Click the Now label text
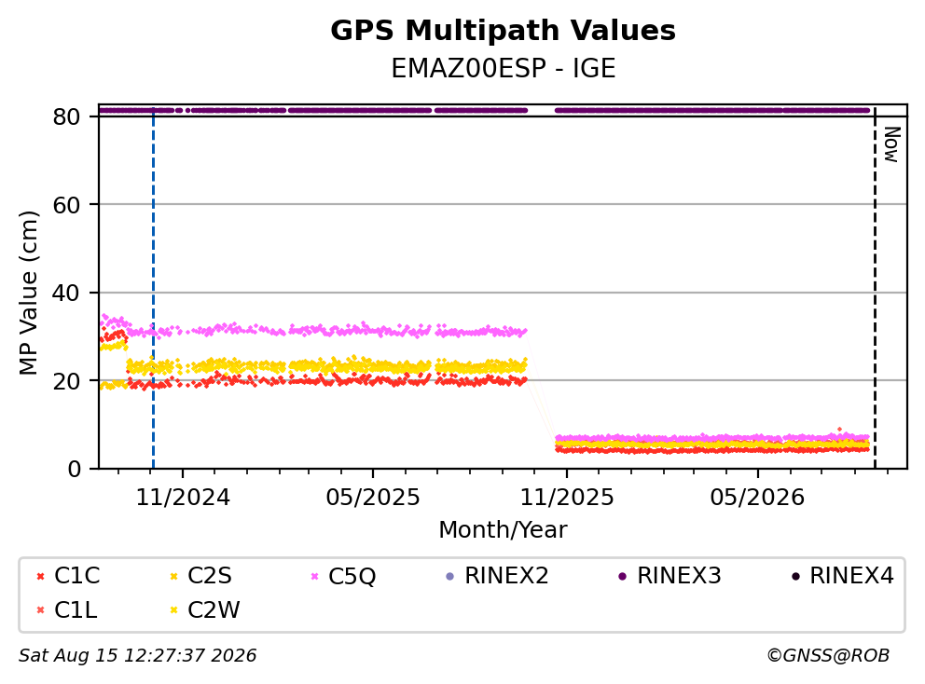 [891, 144]
